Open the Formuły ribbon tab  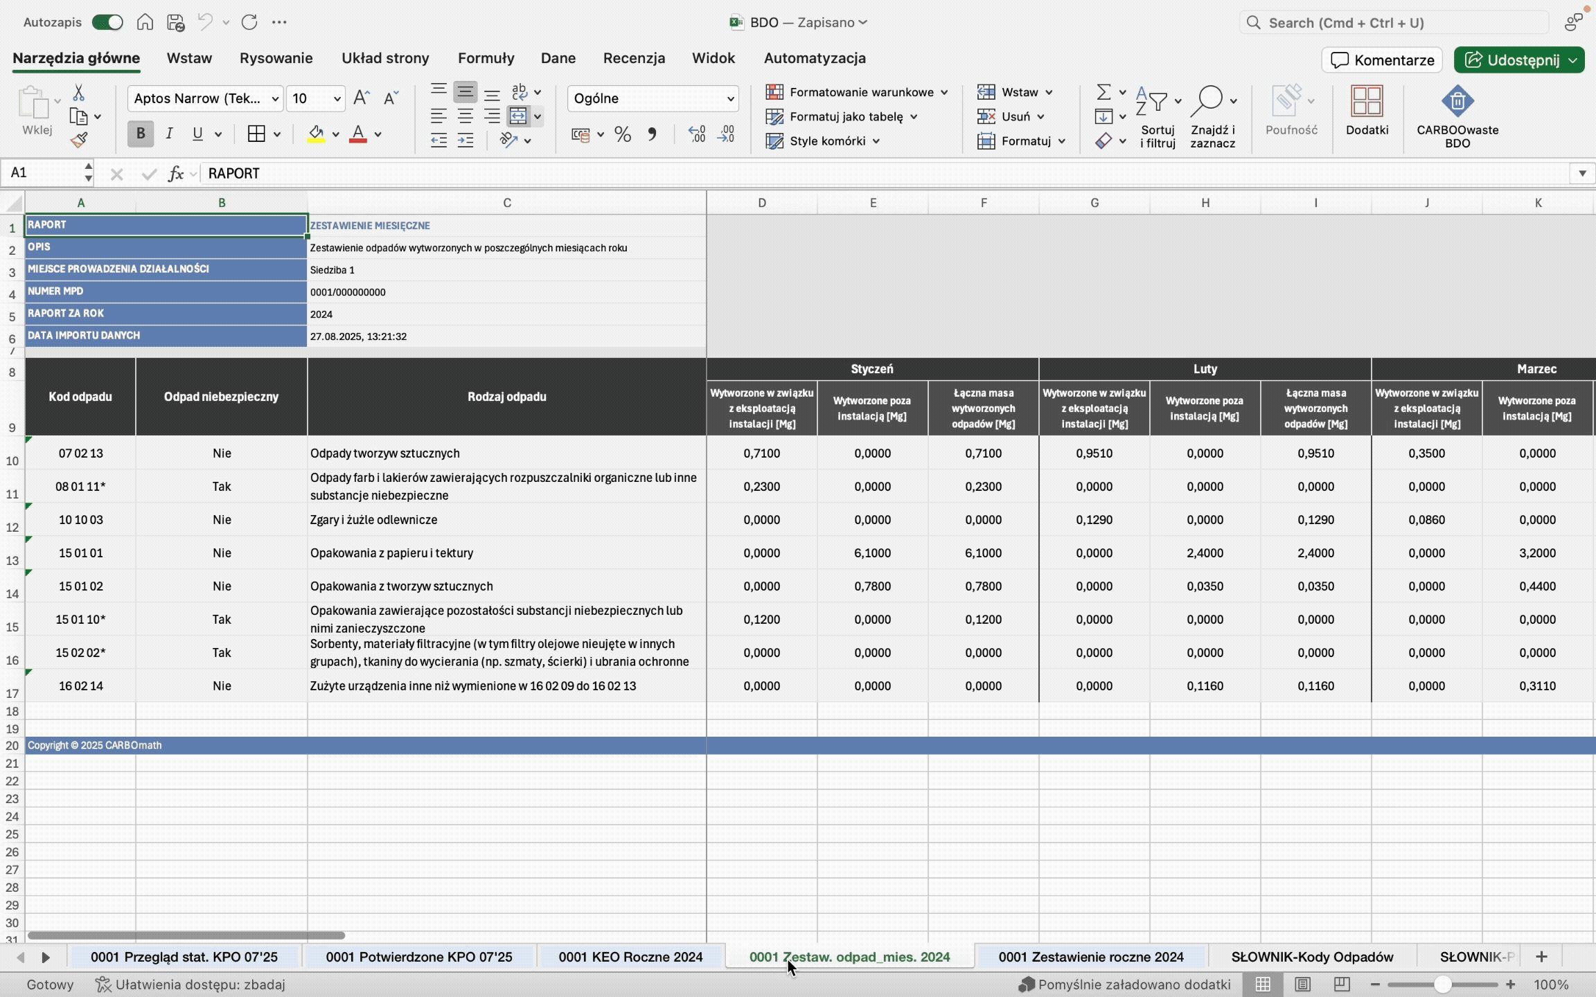click(x=486, y=58)
